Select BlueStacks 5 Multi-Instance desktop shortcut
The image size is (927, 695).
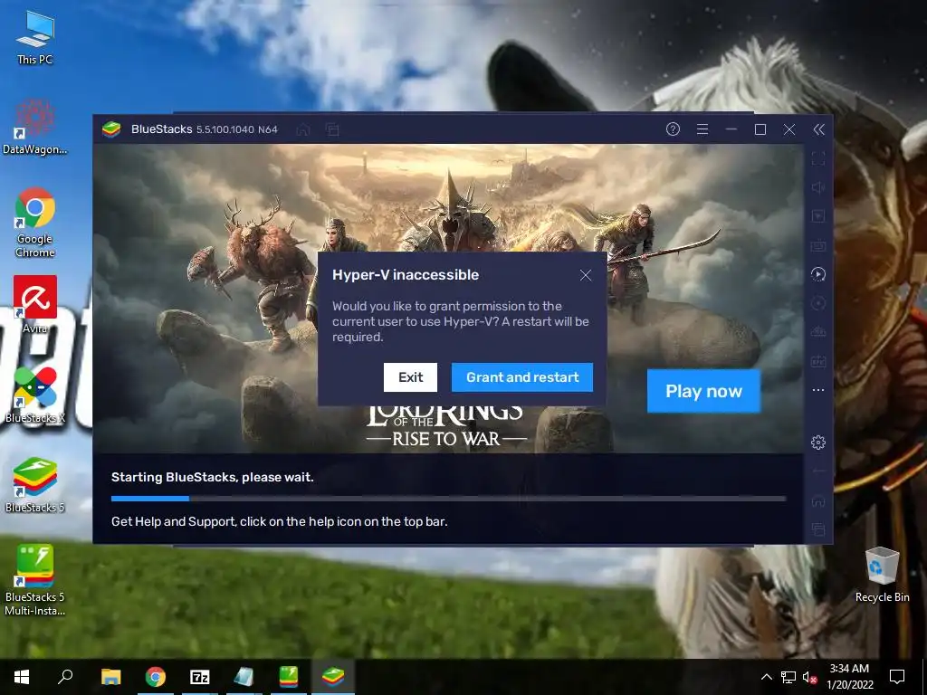click(x=35, y=580)
